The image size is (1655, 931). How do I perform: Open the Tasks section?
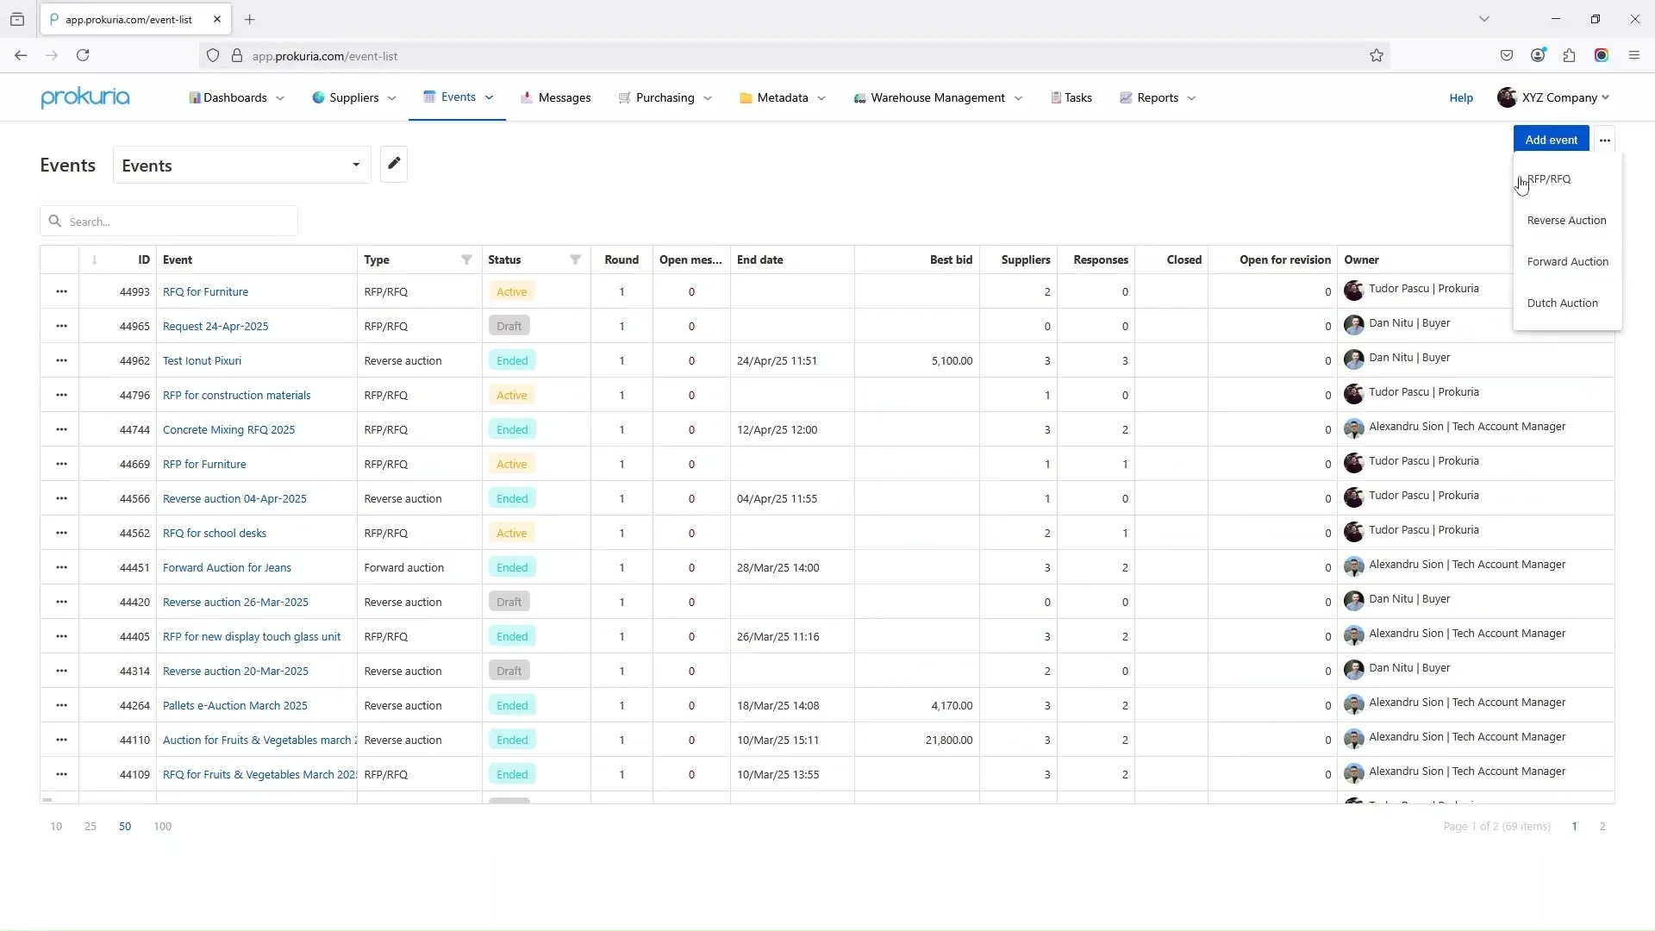(x=1071, y=97)
